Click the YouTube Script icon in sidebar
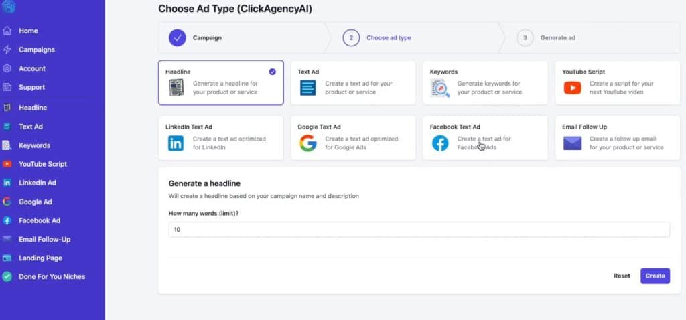Screen dimensions: 686x320 click(7, 164)
